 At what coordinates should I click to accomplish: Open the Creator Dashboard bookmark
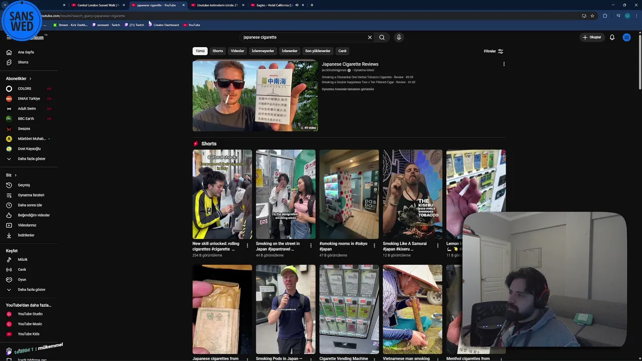(x=164, y=25)
